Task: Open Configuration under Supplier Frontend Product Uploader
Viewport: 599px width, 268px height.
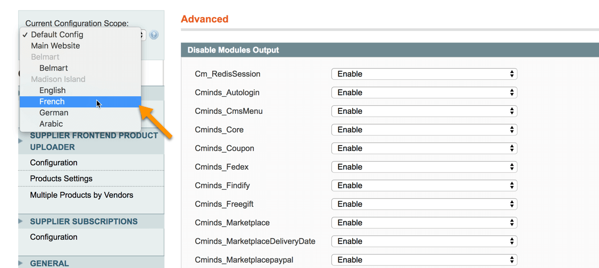Action: (54, 163)
